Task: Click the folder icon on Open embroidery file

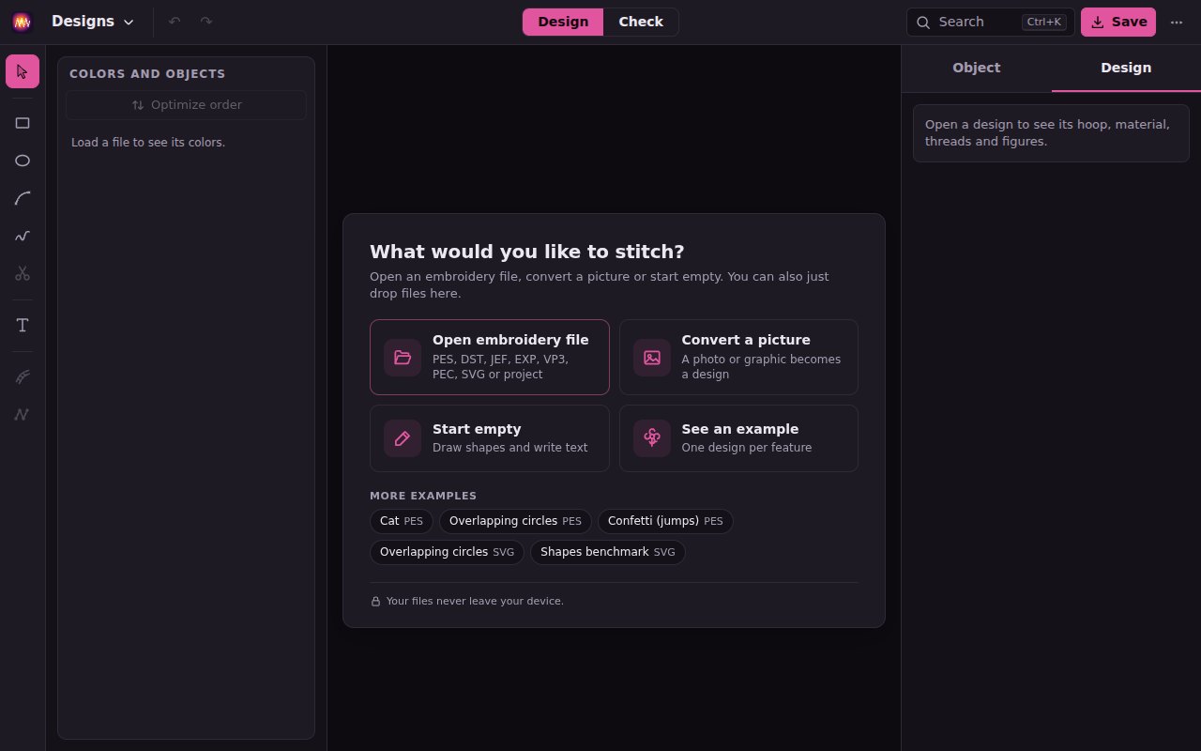Action: pos(403,357)
